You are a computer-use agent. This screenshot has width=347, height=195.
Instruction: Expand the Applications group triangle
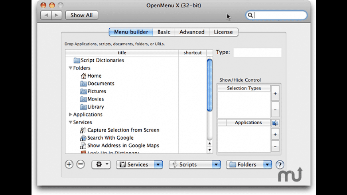click(x=70, y=114)
